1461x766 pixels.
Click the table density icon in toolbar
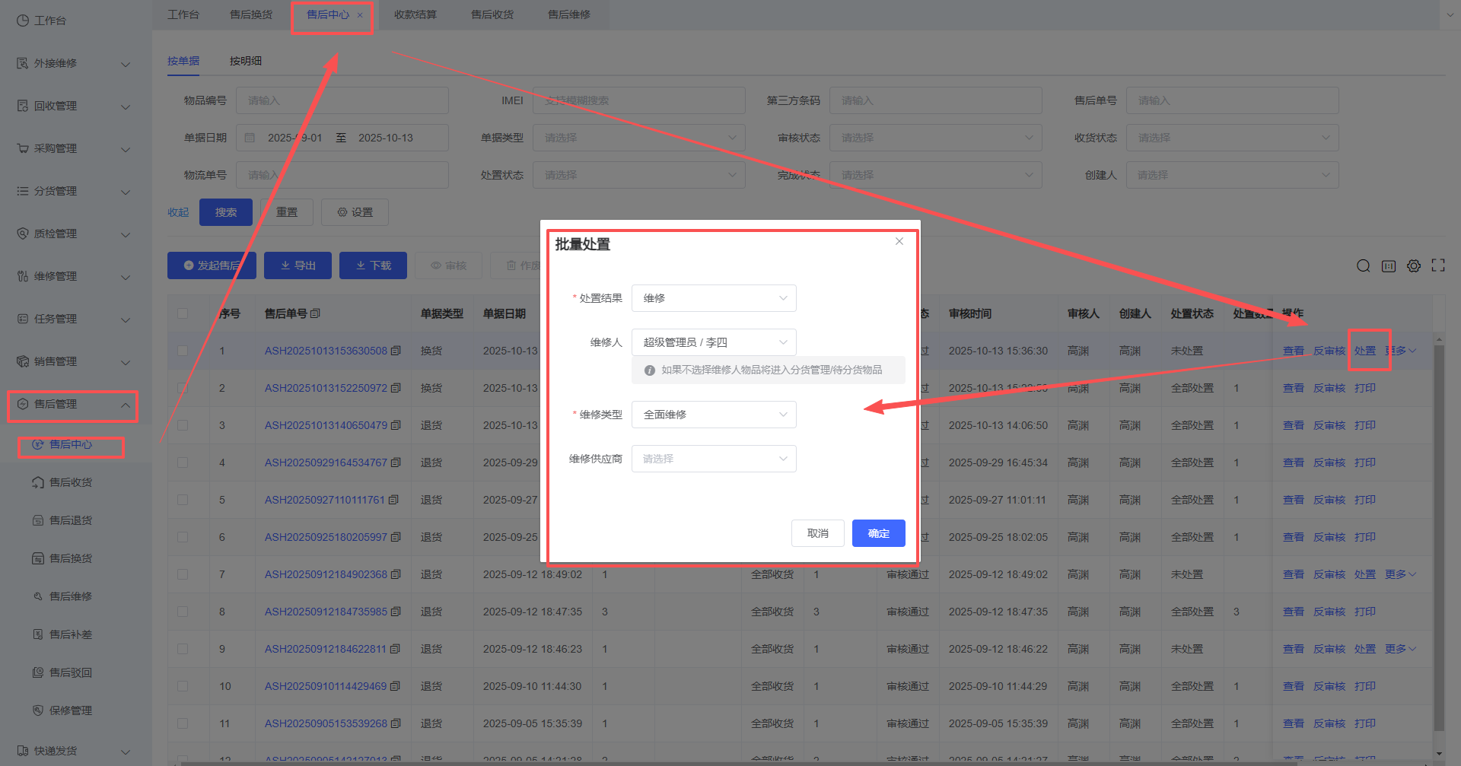pyautogui.click(x=1388, y=265)
